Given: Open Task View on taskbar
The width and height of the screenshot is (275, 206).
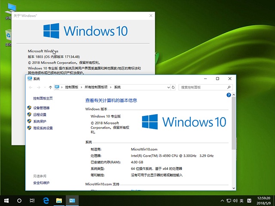Looking at the screenshot, I should click(32, 200).
